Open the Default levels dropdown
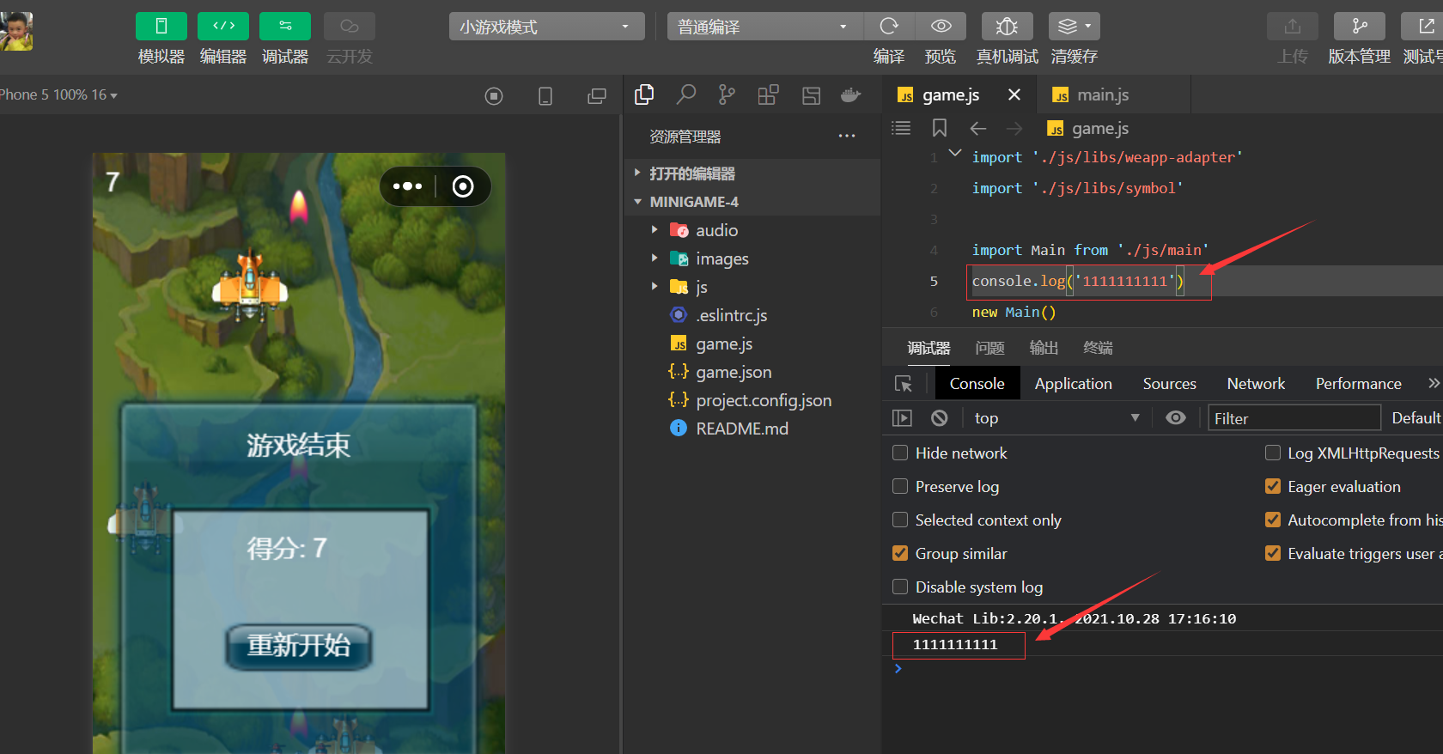The image size is (1443, 754). tap(1416, 418)
